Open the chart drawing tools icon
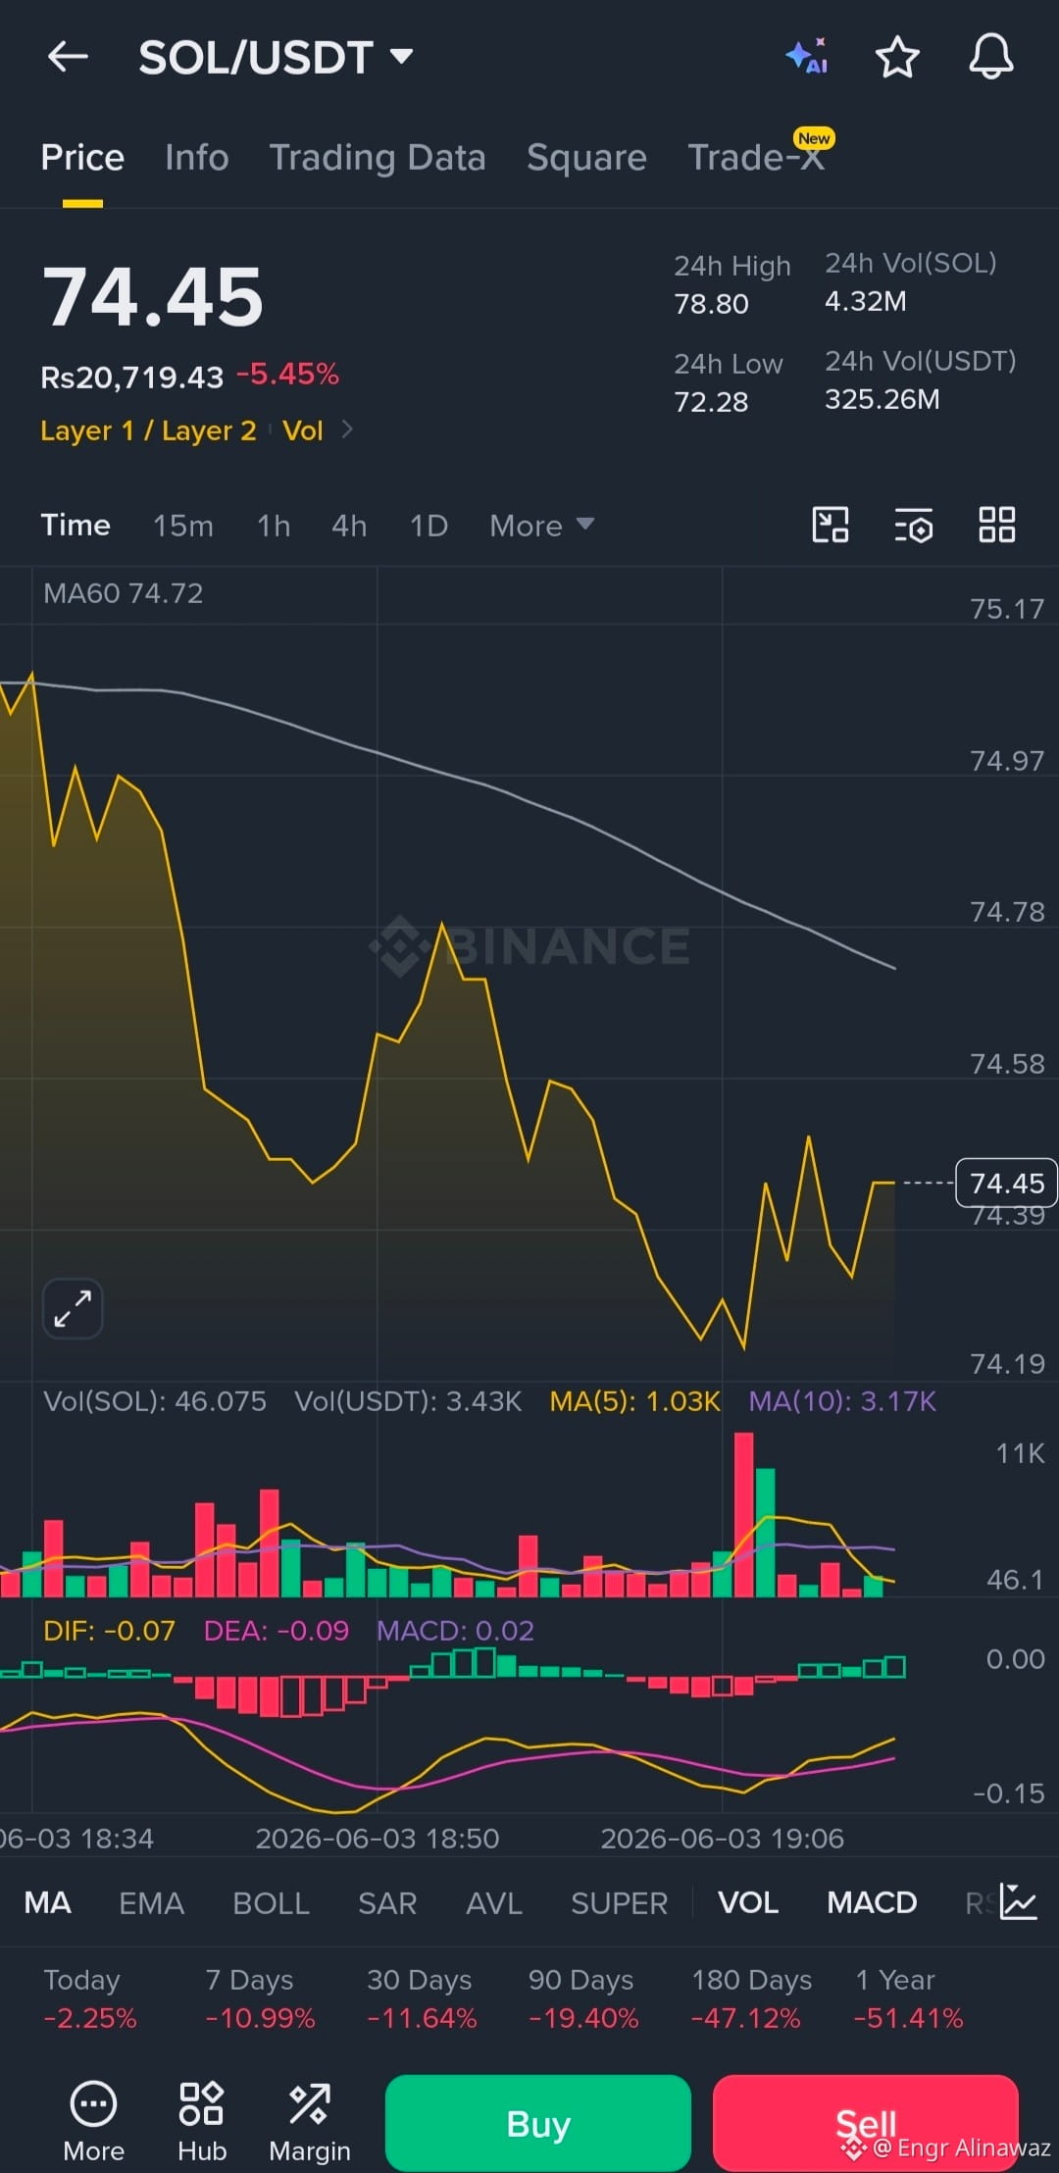Viewport: 1059px width, 2173px height. click(831, 525)
